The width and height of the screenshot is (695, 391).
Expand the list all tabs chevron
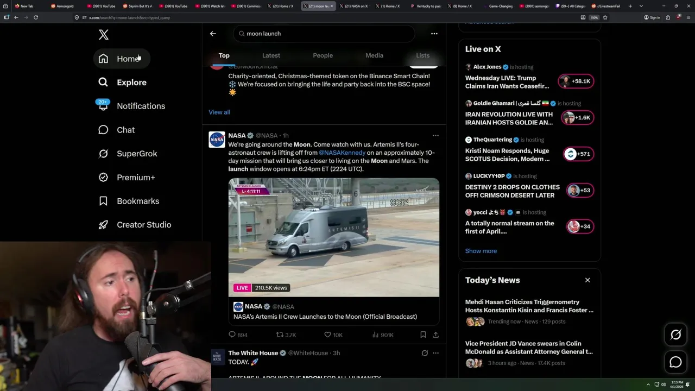pyautogui.click(x=641, y=6)
